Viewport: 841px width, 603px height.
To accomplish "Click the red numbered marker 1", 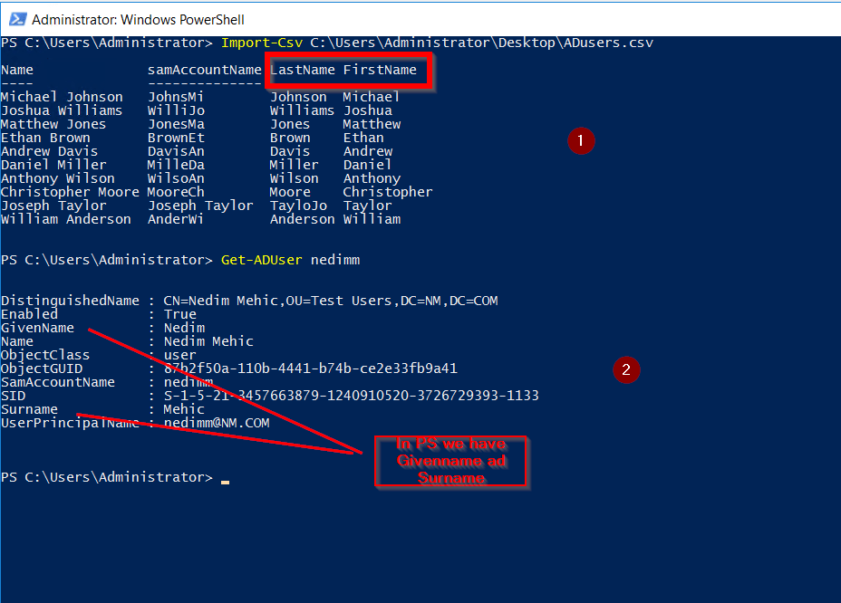I will click(581, 140).
